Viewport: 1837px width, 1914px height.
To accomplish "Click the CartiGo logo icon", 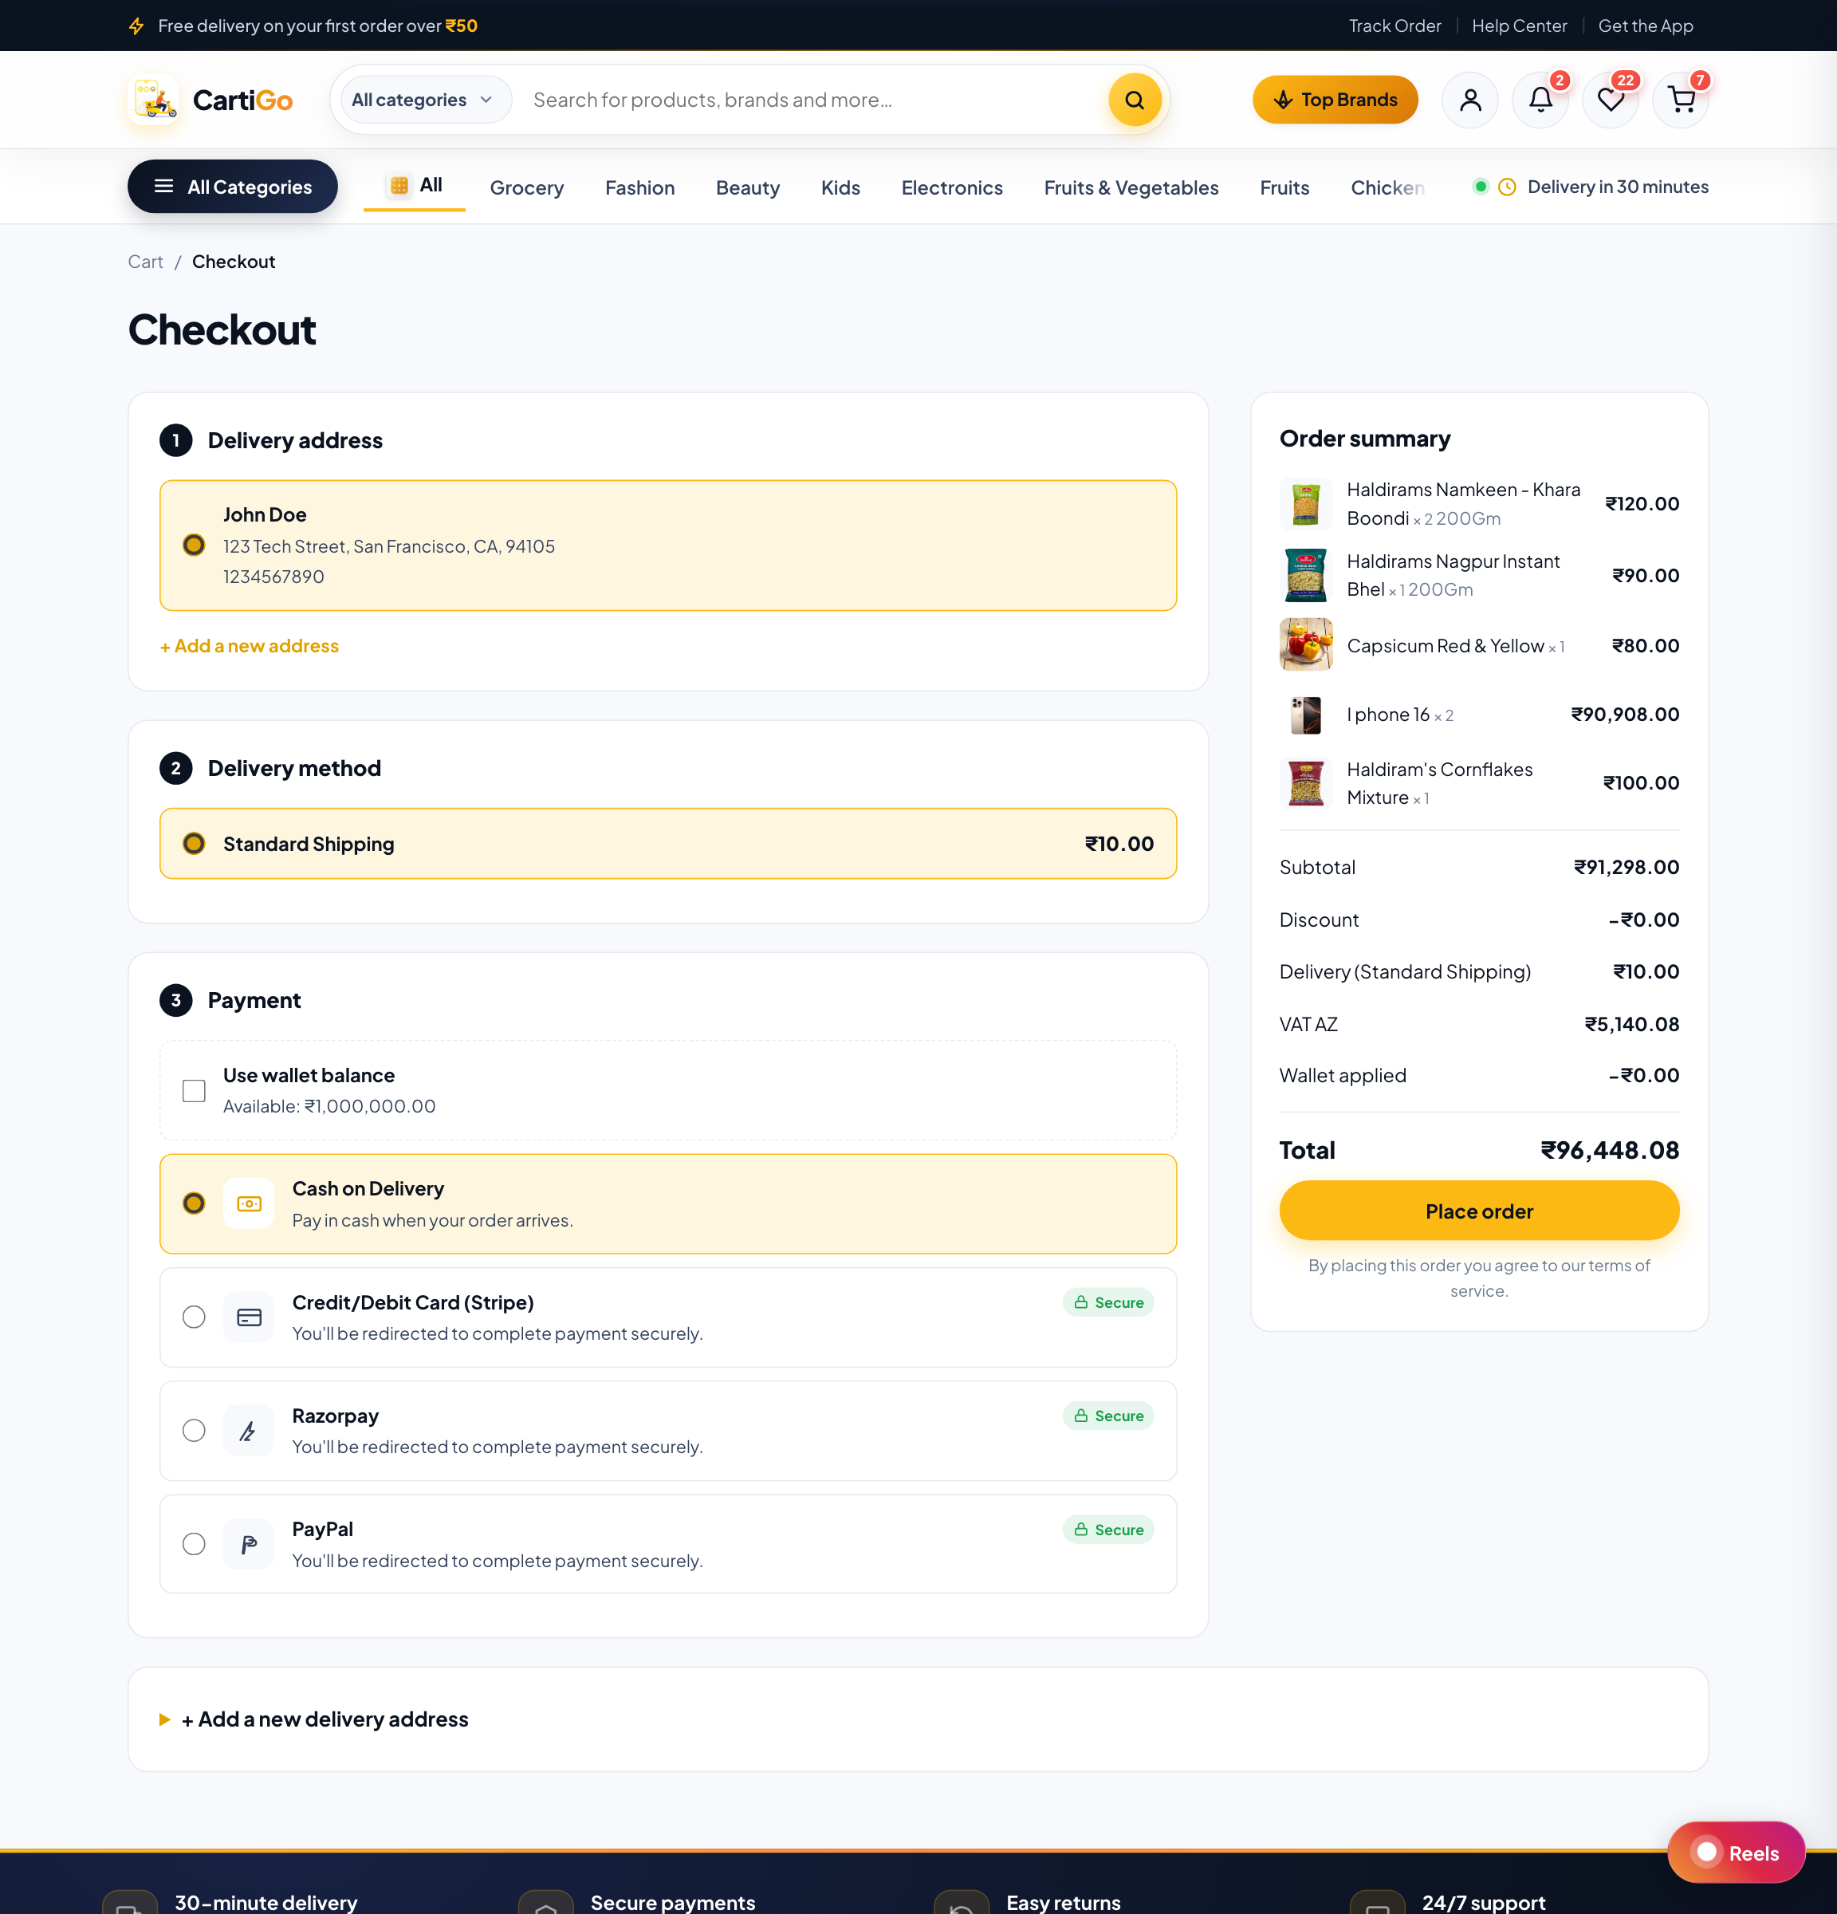I will tap(153, 100).
